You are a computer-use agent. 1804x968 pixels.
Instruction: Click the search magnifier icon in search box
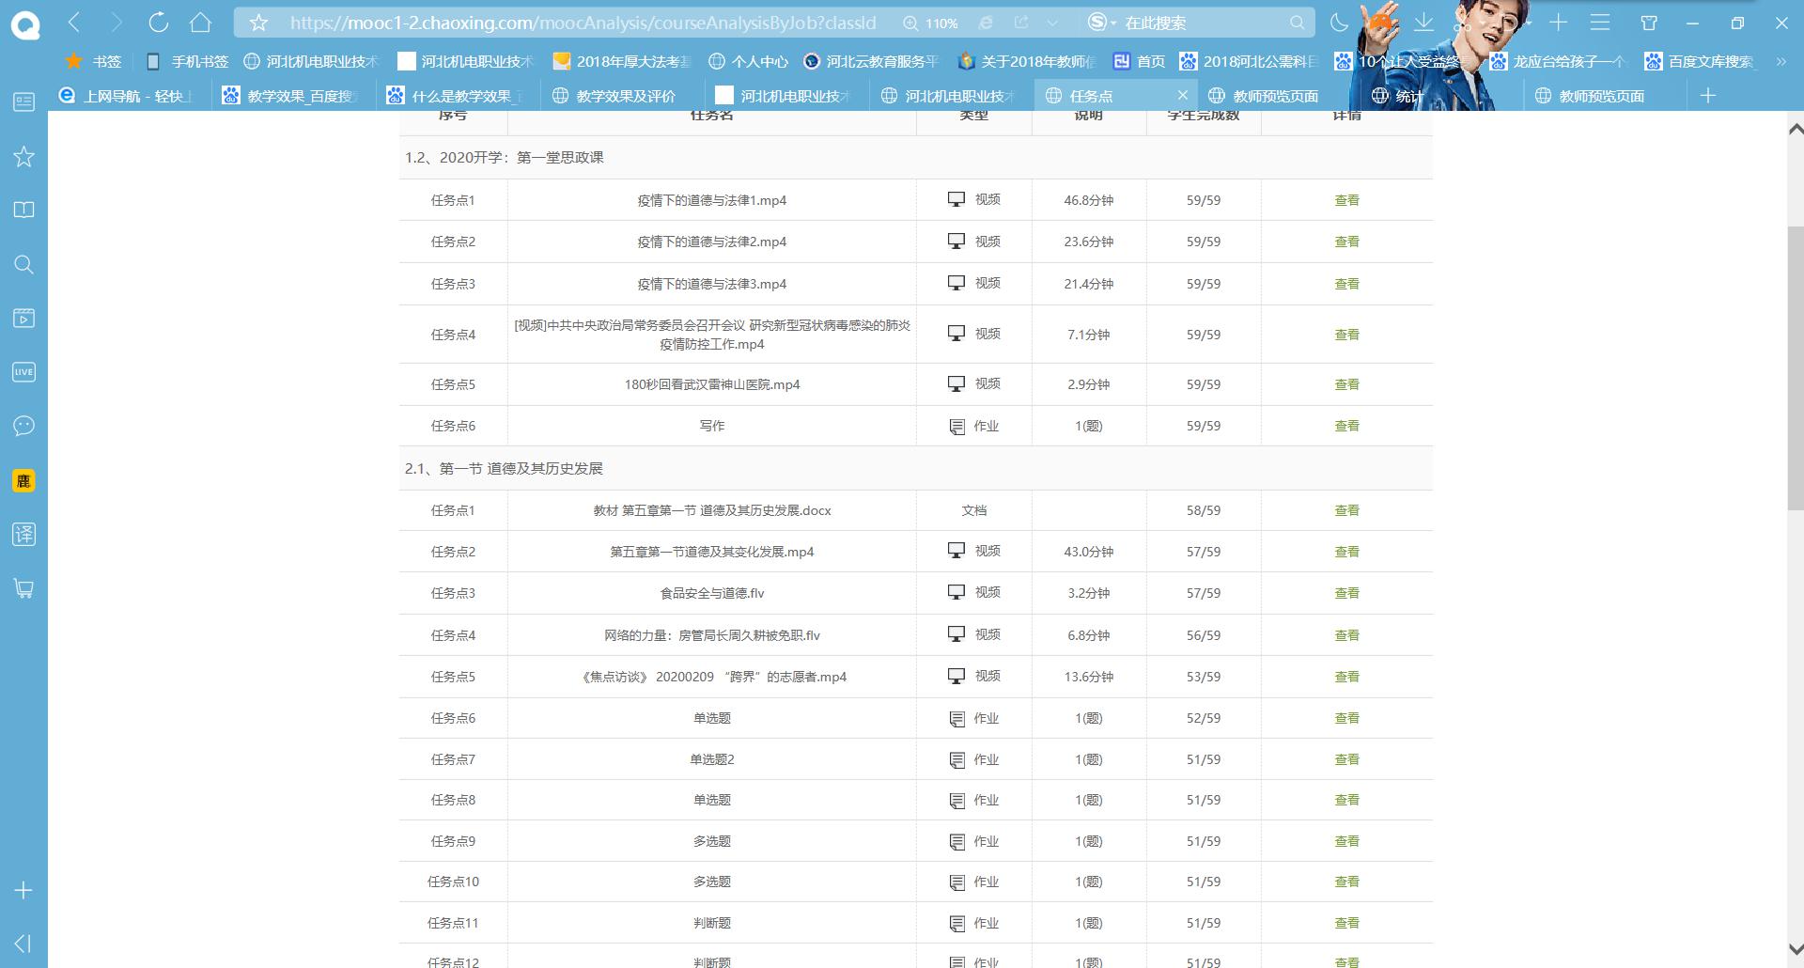pyautogui.click(x=1298, y=23)
